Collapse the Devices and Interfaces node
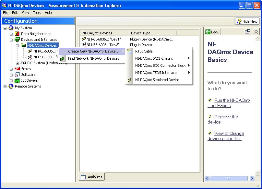Viewport: 262px width, 189px height. pos(11,40)
